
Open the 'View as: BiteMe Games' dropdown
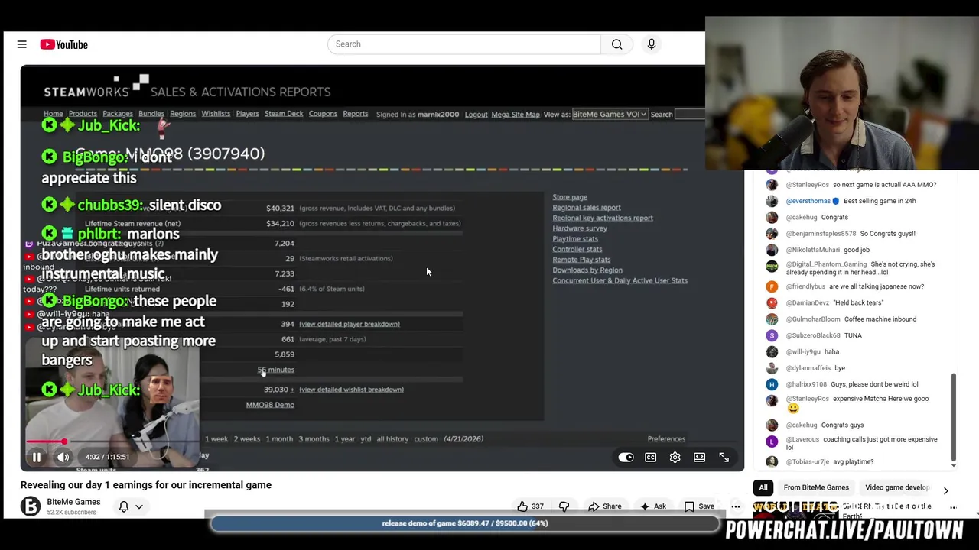coord(610,114)
